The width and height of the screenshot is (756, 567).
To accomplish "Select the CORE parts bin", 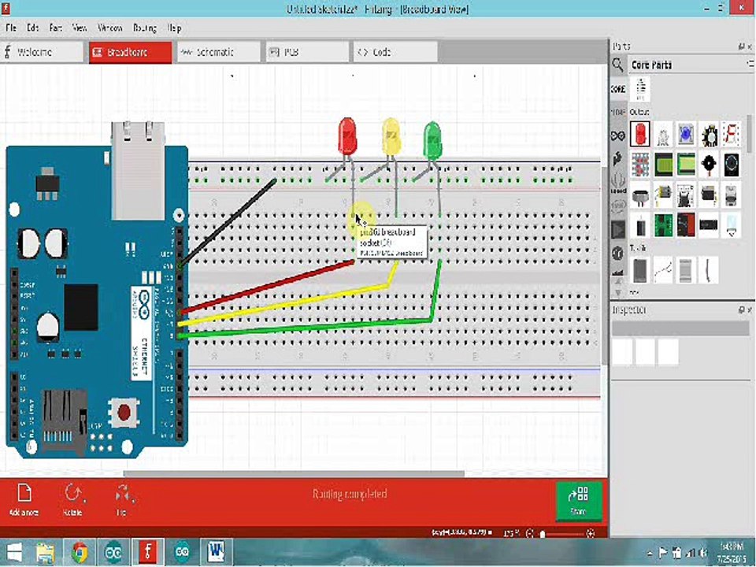I will click(618, 89).
